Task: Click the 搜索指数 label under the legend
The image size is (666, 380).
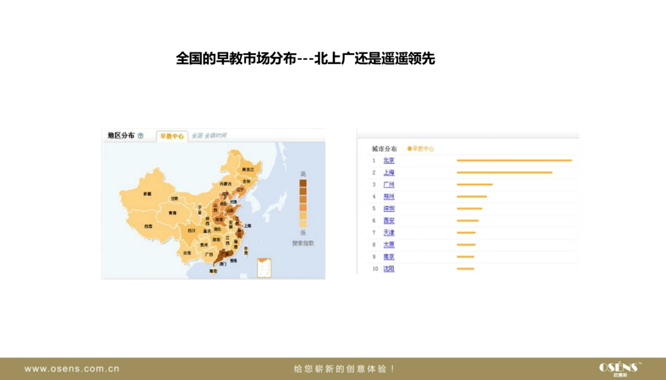Action: [x=302, y=243]
